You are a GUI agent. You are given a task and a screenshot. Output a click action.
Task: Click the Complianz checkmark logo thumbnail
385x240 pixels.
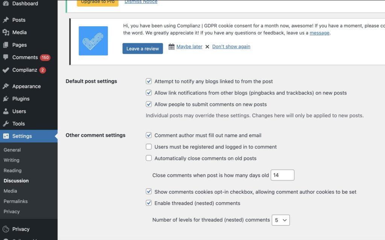coord(93,41)
